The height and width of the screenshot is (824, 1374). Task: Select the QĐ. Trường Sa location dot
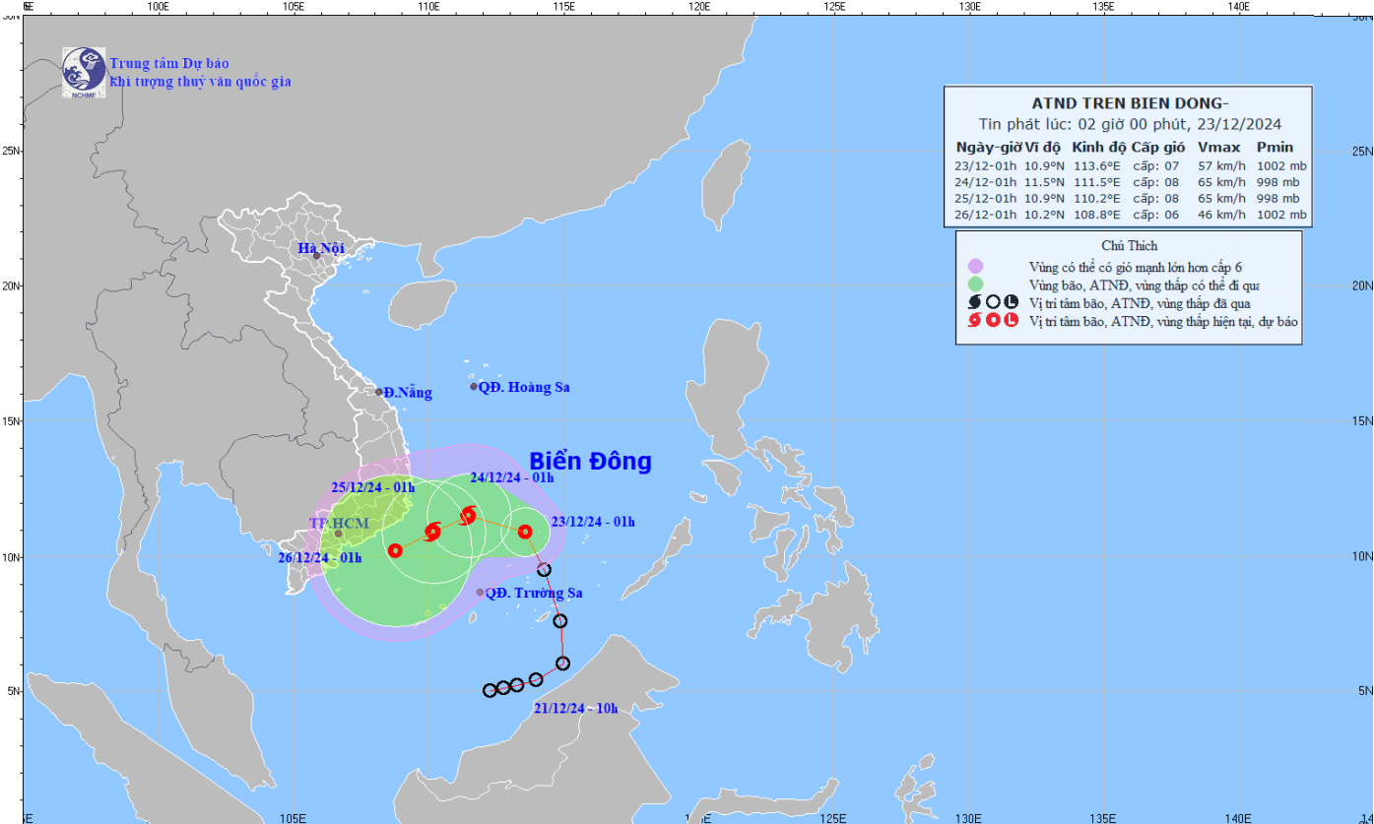(x=480, y=593)
